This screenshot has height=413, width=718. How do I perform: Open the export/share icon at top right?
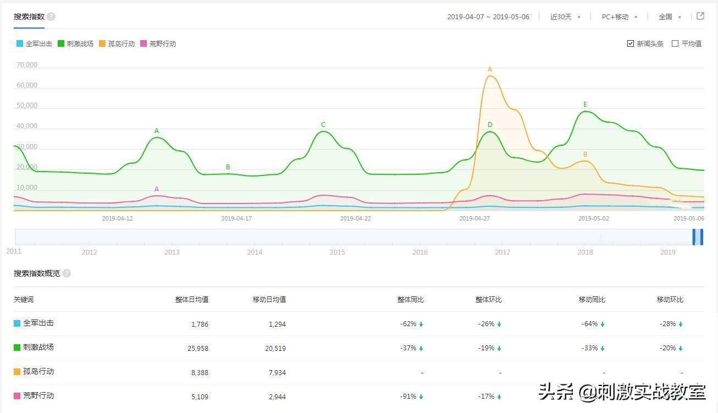pyautogui.click(x=700, y=16)
